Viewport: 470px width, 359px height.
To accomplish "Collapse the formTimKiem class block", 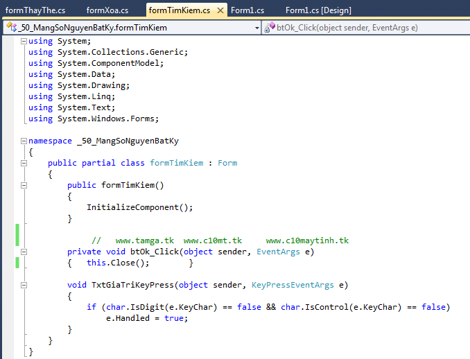I will point(24,163).
